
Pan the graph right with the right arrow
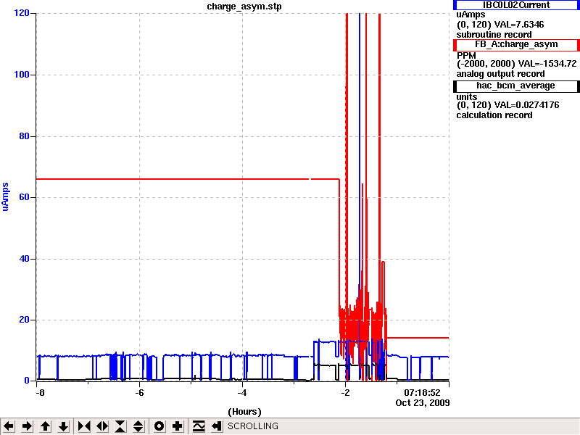tap(27, 426)
